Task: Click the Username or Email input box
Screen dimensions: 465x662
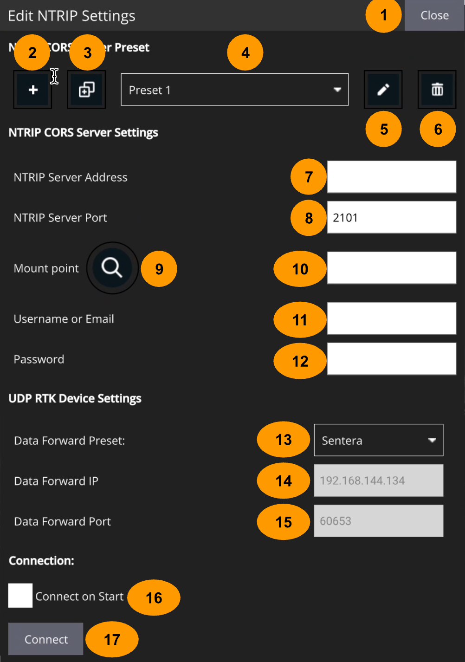Action: pyautogui.click(x=391, y=318)
